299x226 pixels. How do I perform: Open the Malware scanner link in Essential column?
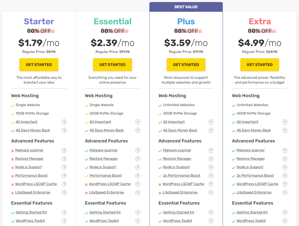coord(104,150)
